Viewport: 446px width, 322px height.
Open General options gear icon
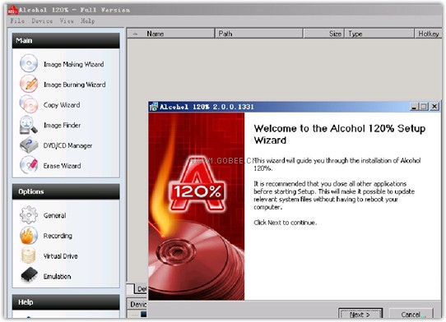pos(29,215)
